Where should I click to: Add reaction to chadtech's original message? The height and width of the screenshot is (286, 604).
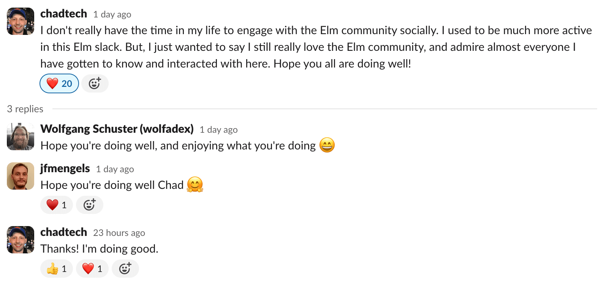(x=95, y=83)
